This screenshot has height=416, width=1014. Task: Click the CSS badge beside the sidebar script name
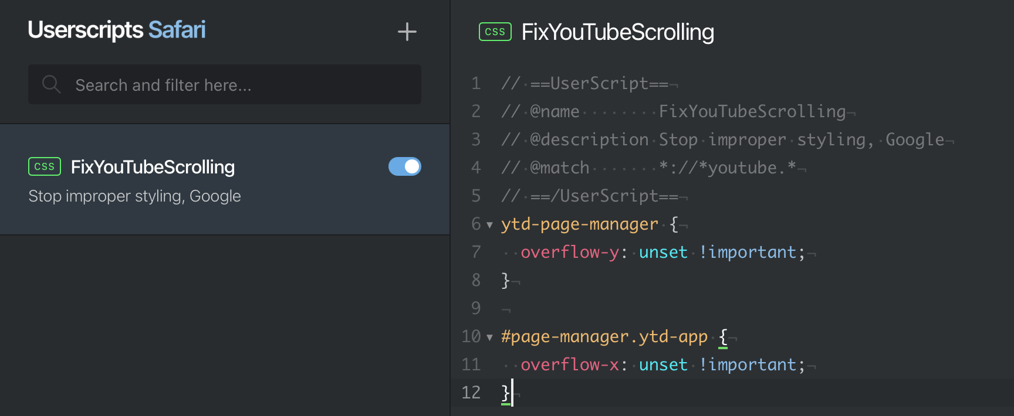pyautogui.click(x=45, y=166)
